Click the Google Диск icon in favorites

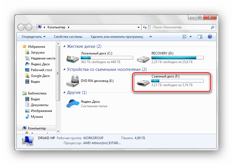pyautogui.click(x=27, y=76)
